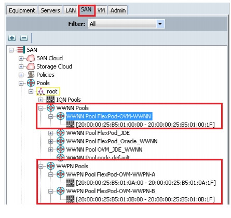Click the collapse all minus toolbar icon

(x=24, y=38)
